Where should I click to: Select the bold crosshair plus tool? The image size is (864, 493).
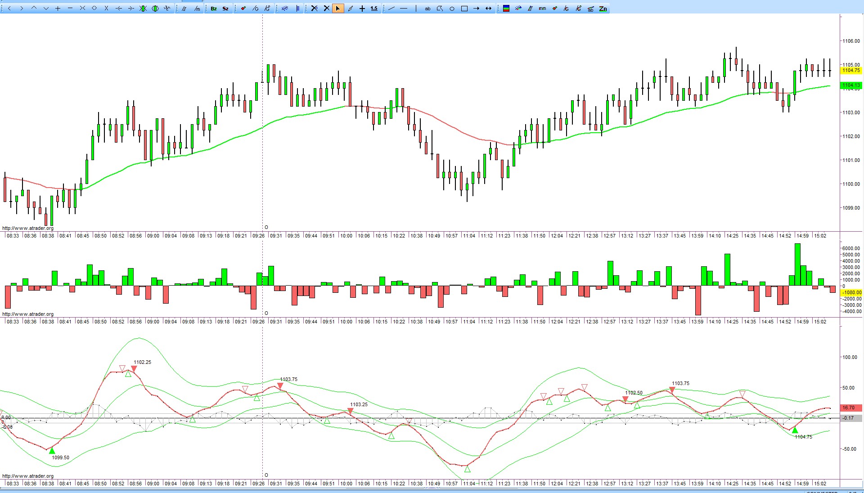click(362, 9)
